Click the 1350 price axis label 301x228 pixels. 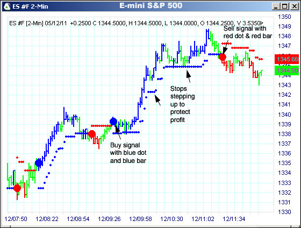[x=284, y=17]
